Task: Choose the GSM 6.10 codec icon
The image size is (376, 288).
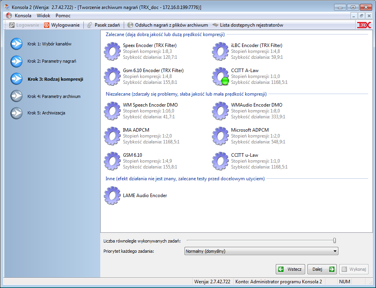Action: [x=112, y=161]
